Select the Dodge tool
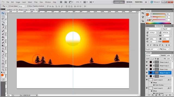 click(x=3, y=51)
